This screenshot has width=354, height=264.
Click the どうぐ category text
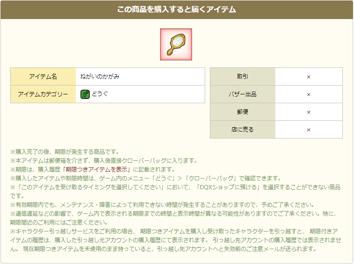pos(100,93)
